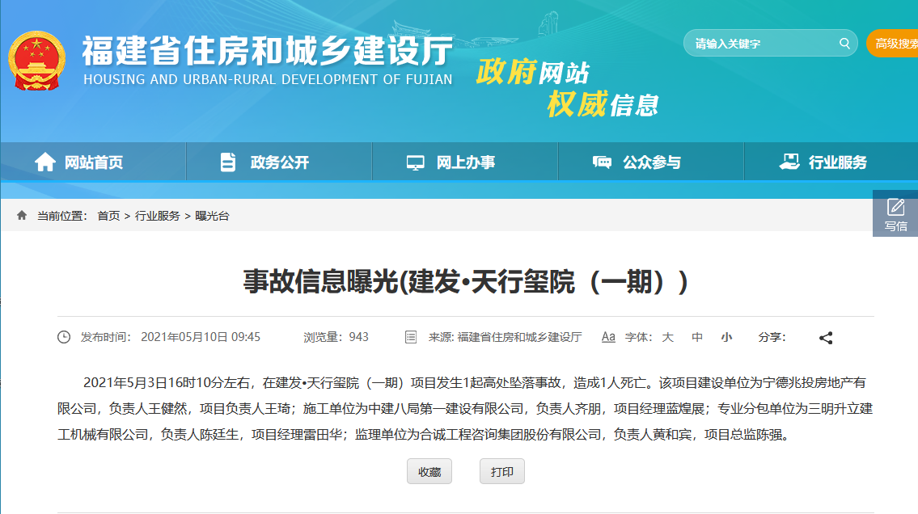This screenshot has height=514, width=918.
Task: Click the 打印 button
Action: coord(501,471)
